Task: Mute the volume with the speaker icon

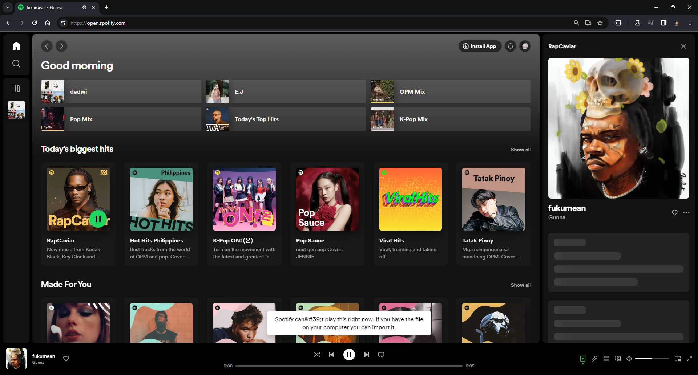Action: 629,359
